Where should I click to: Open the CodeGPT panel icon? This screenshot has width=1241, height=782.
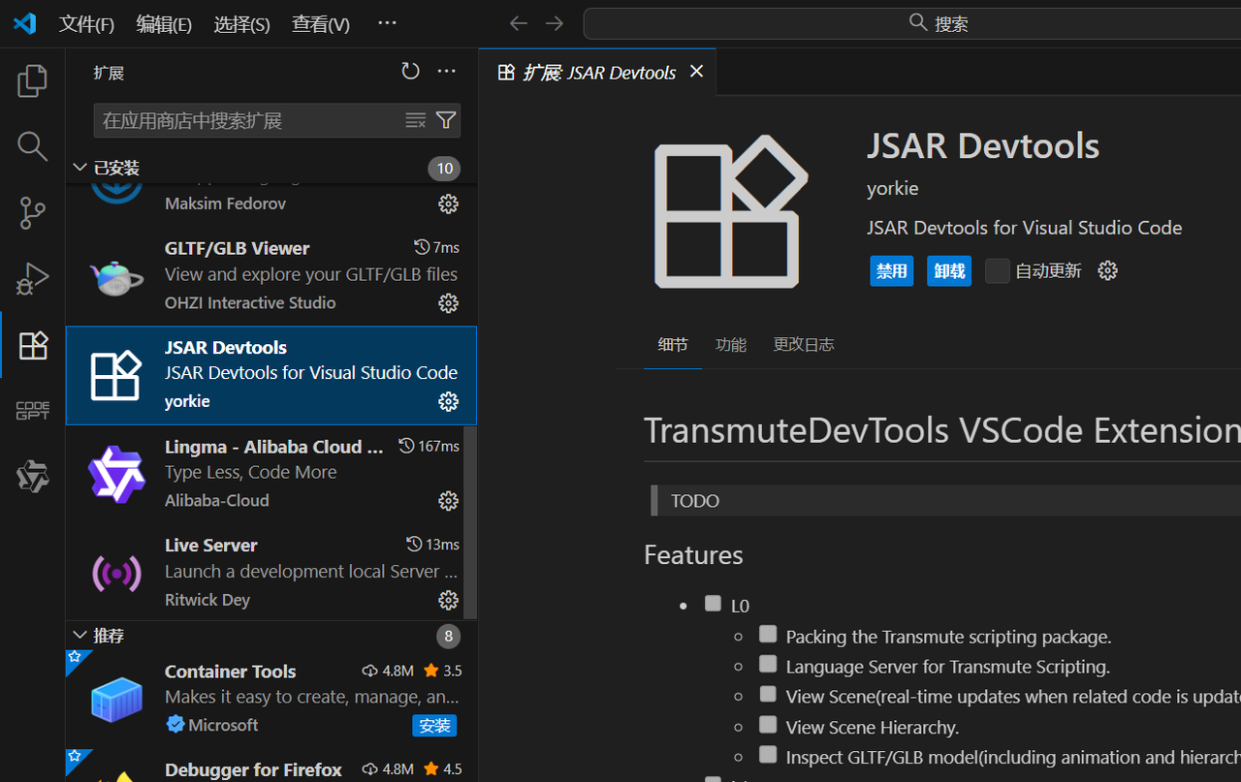[32, 410]
